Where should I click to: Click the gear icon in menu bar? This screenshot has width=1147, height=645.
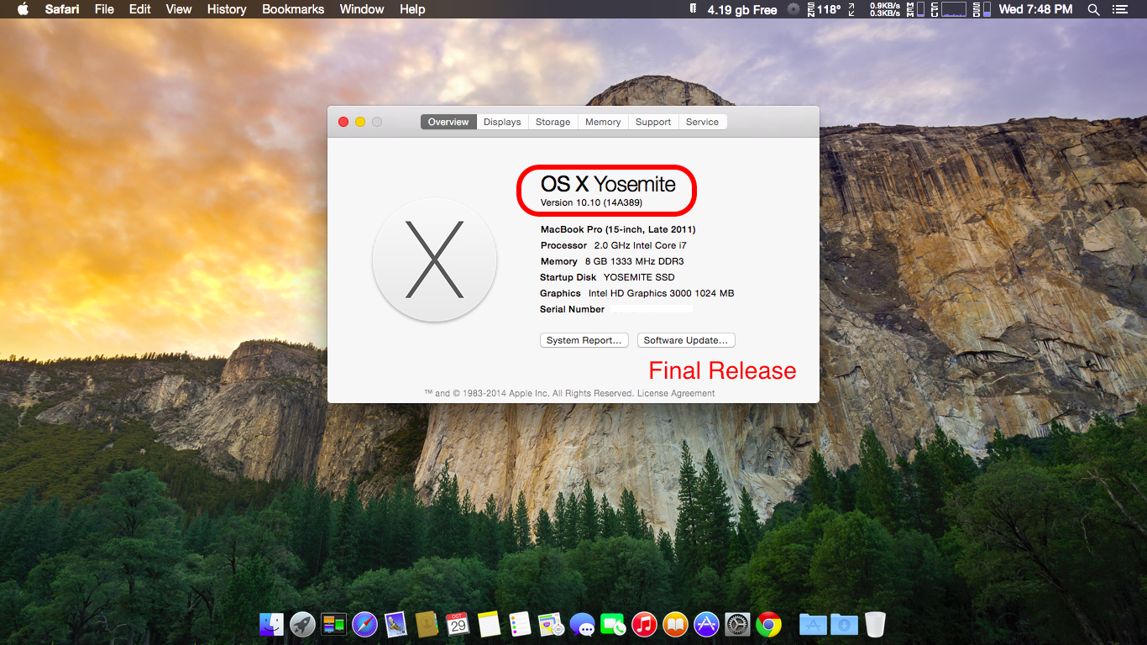793,9
